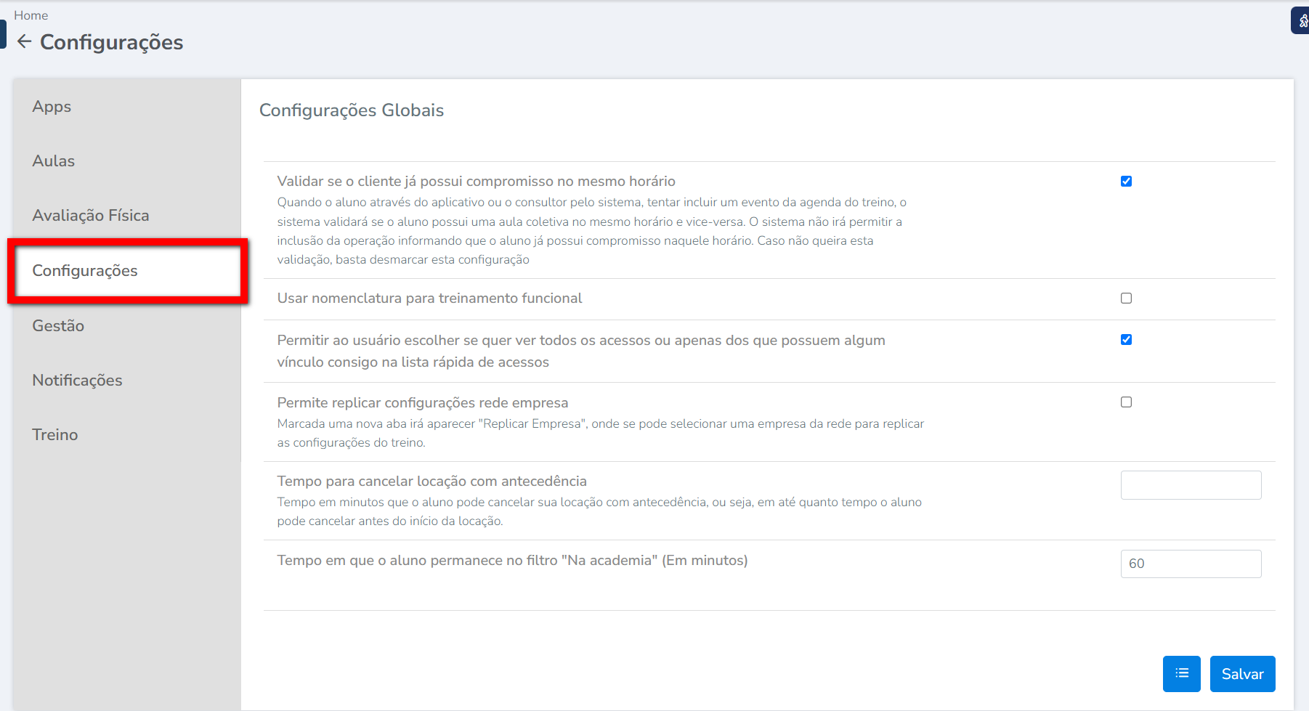This screenshot has height=711, width=1309.
Task: Open the Apps section in sidebar
Action: coord(52,107)
